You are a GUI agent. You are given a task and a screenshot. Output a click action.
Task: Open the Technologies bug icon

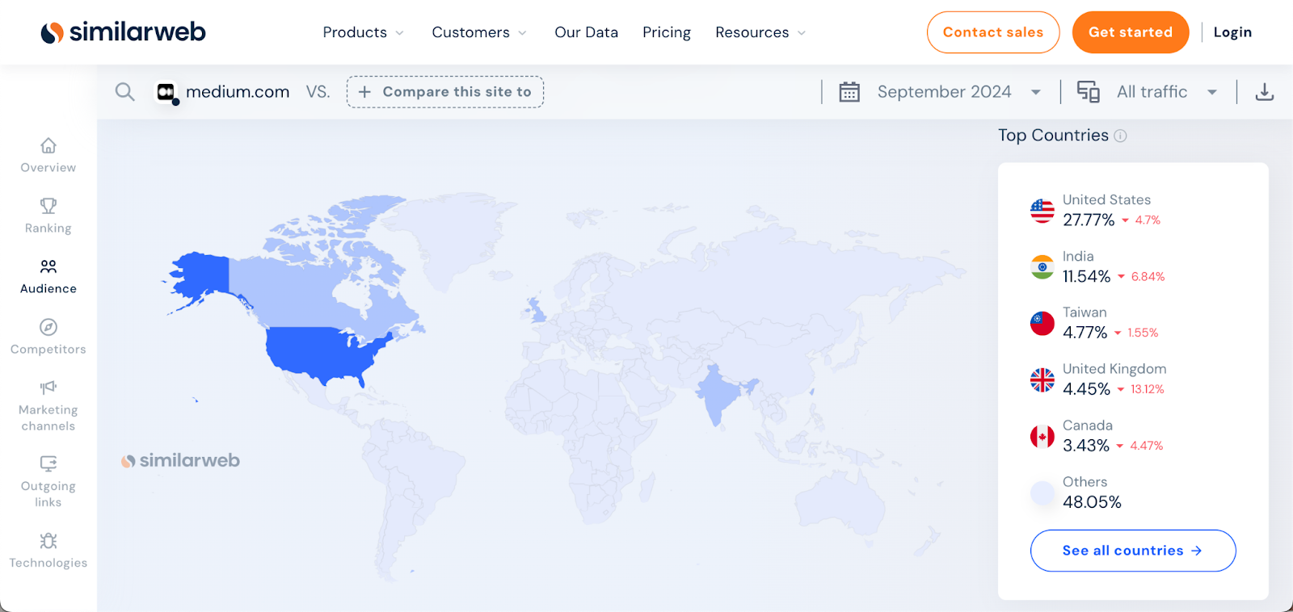(x=48, y=540)
